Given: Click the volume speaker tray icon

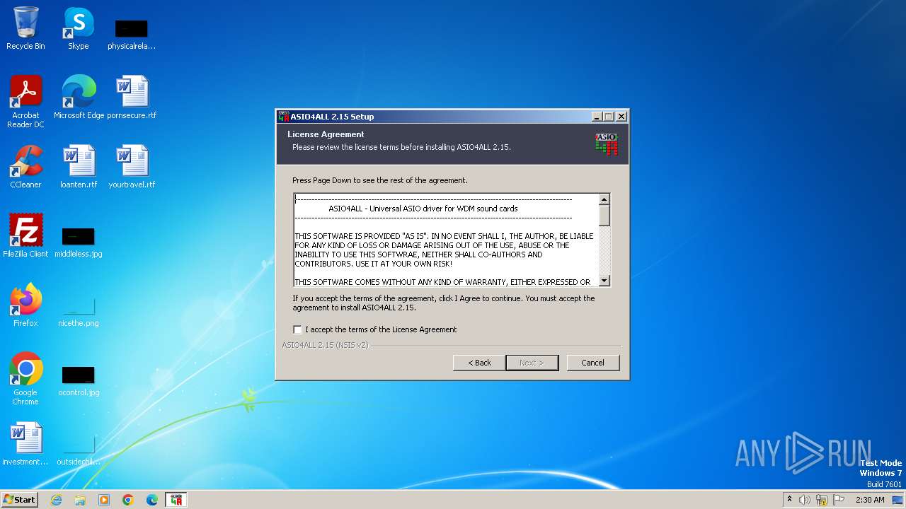Looking at the screenshot, I should [x=805, y=500].
